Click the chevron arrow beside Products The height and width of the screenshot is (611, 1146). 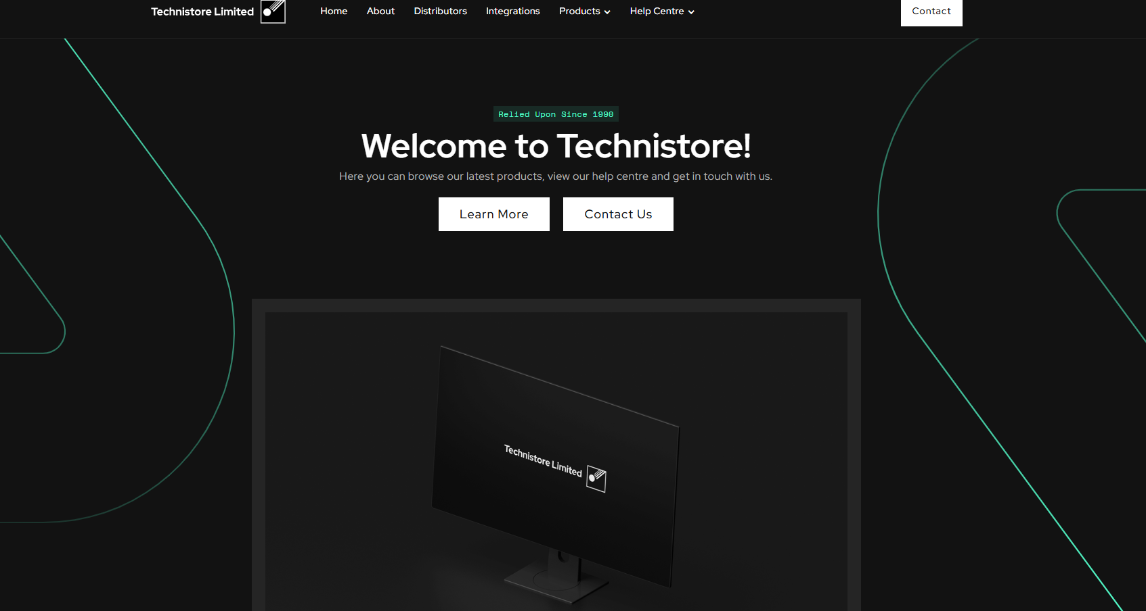607,12
